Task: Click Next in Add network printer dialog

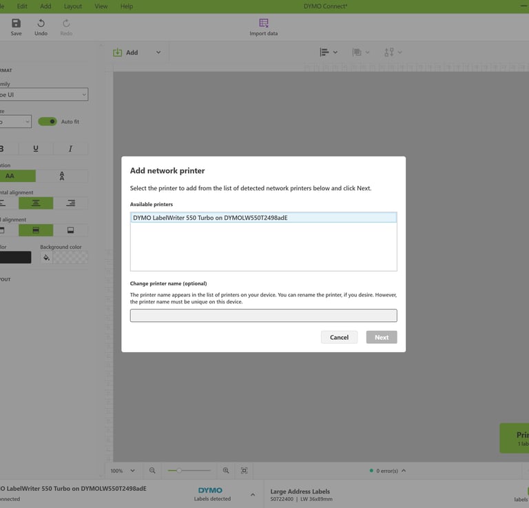Action: coord(382,337)
